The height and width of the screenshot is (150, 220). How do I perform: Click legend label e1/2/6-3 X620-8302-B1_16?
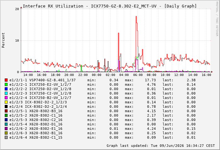pyautogui.click(x=36, y=133)
